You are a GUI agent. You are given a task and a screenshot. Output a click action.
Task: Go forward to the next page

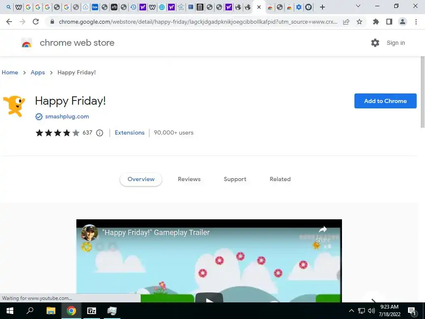22,22
